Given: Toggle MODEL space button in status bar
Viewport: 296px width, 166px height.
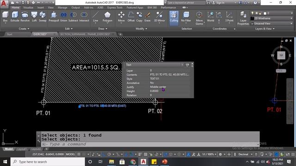Looking at the screenshot, I should pos(70,154).
